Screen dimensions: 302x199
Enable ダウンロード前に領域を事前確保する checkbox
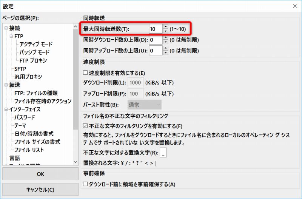point(85,185)
